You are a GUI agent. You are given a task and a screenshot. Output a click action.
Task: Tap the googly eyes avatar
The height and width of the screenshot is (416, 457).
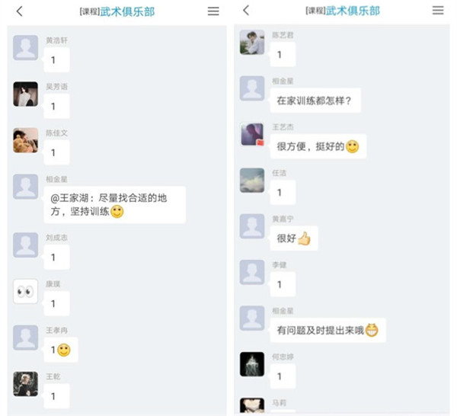click(x=25, y=291)
